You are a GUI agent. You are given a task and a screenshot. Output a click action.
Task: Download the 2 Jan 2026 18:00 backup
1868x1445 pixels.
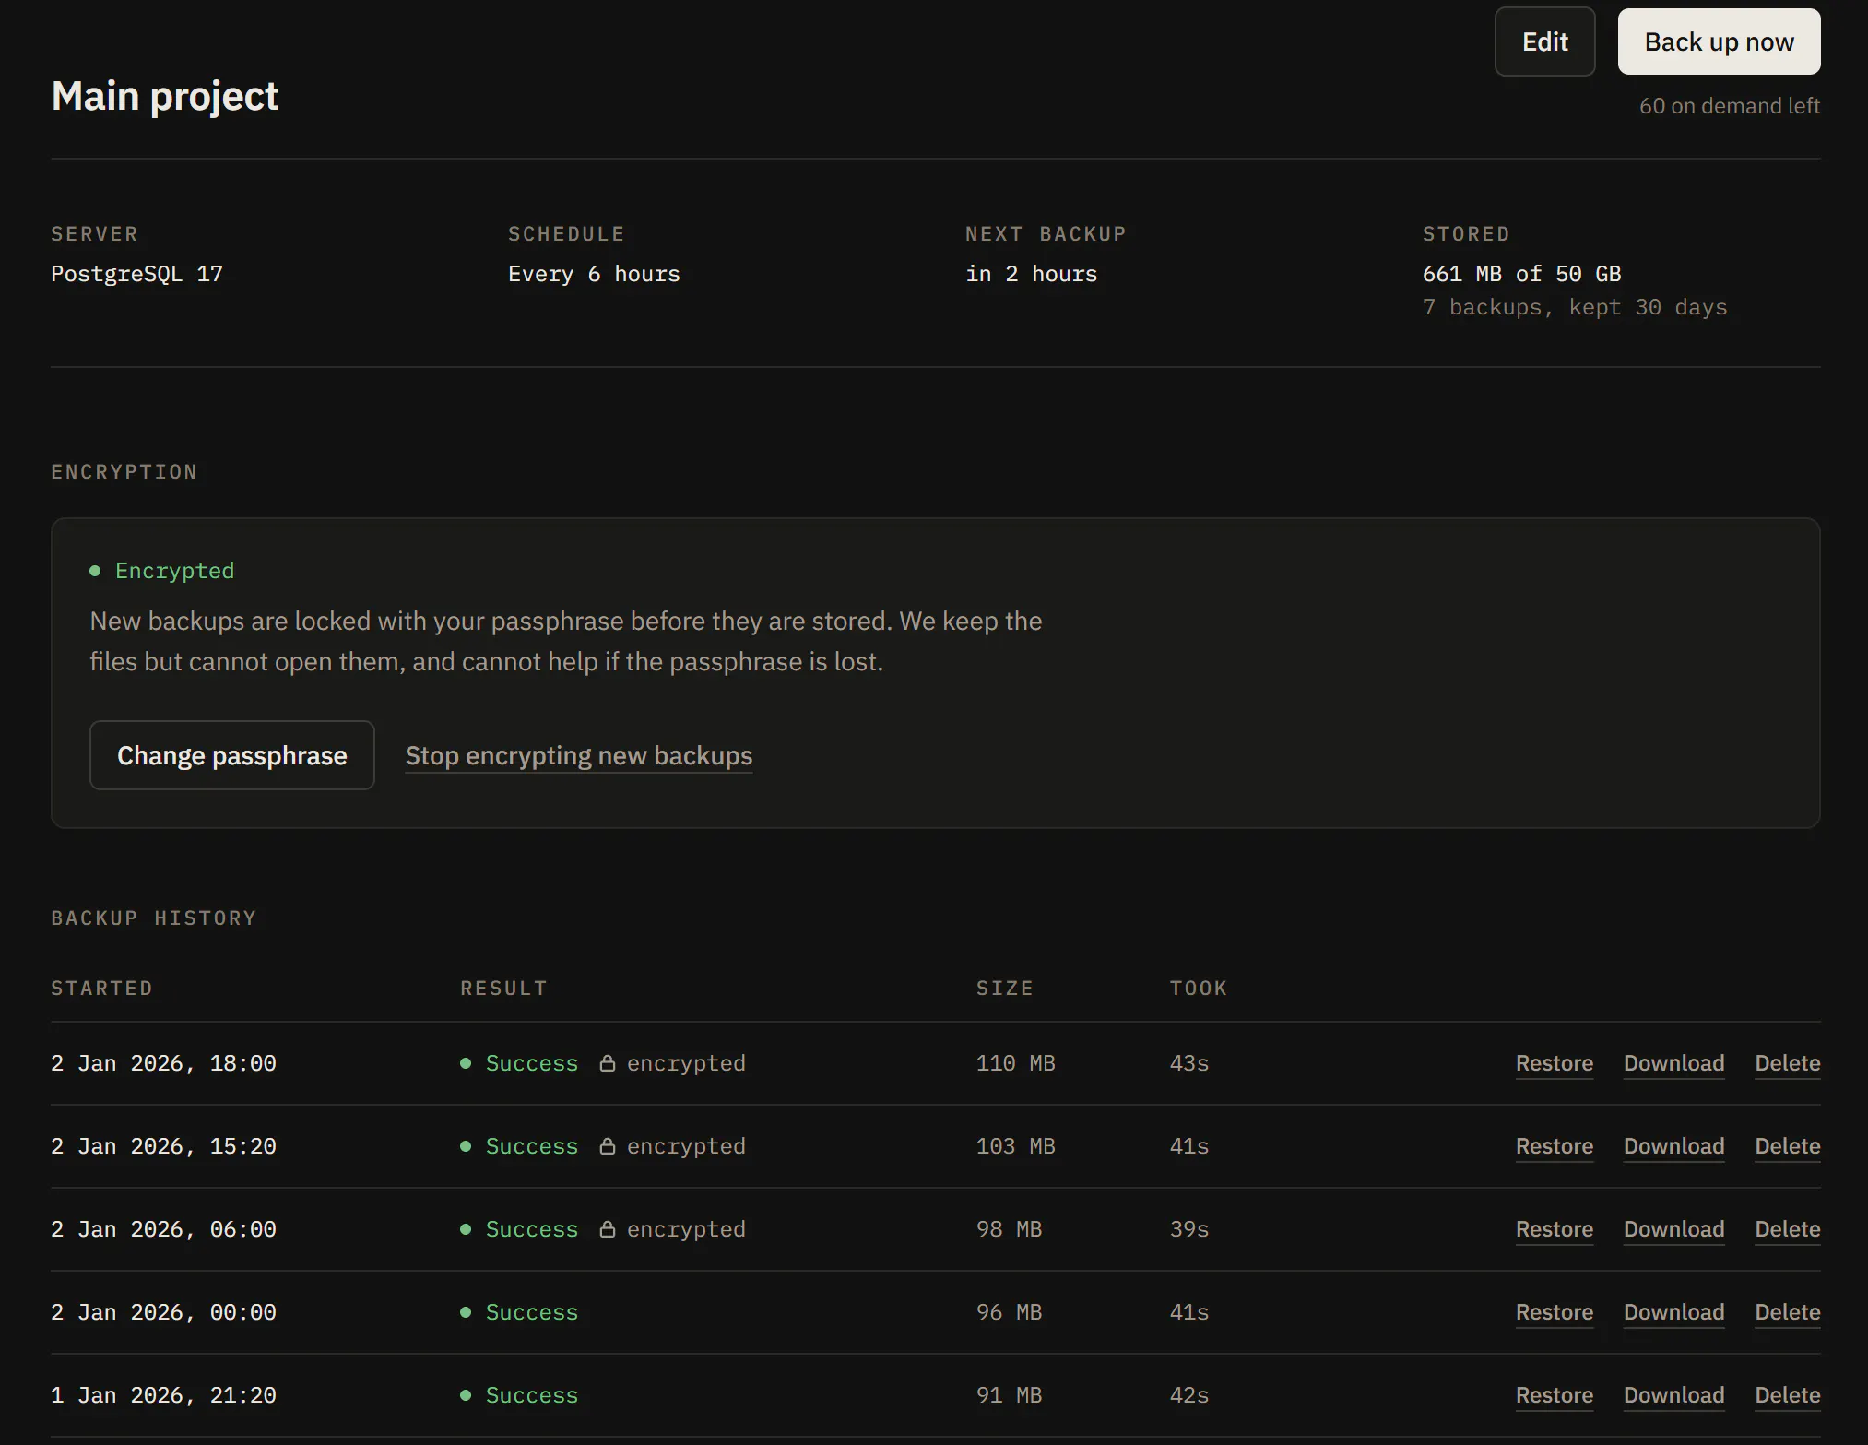pyautogui.click(x=1673, y=1063)
